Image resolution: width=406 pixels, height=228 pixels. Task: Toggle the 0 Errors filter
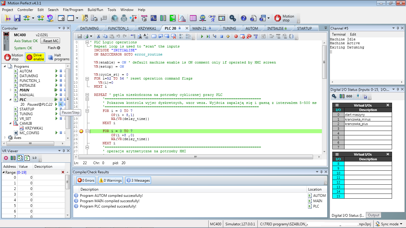pos(86,180)
